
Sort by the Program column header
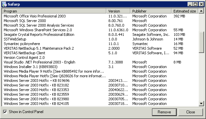tap(54, 11)
